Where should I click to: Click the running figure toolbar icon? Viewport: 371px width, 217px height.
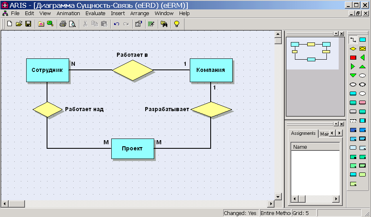[x=151, y=24]
